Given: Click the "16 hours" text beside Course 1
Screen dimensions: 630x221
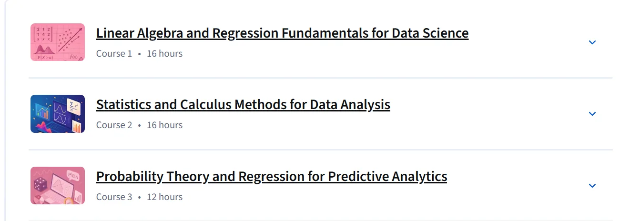Looking at the screenshot, I should 164,53.
